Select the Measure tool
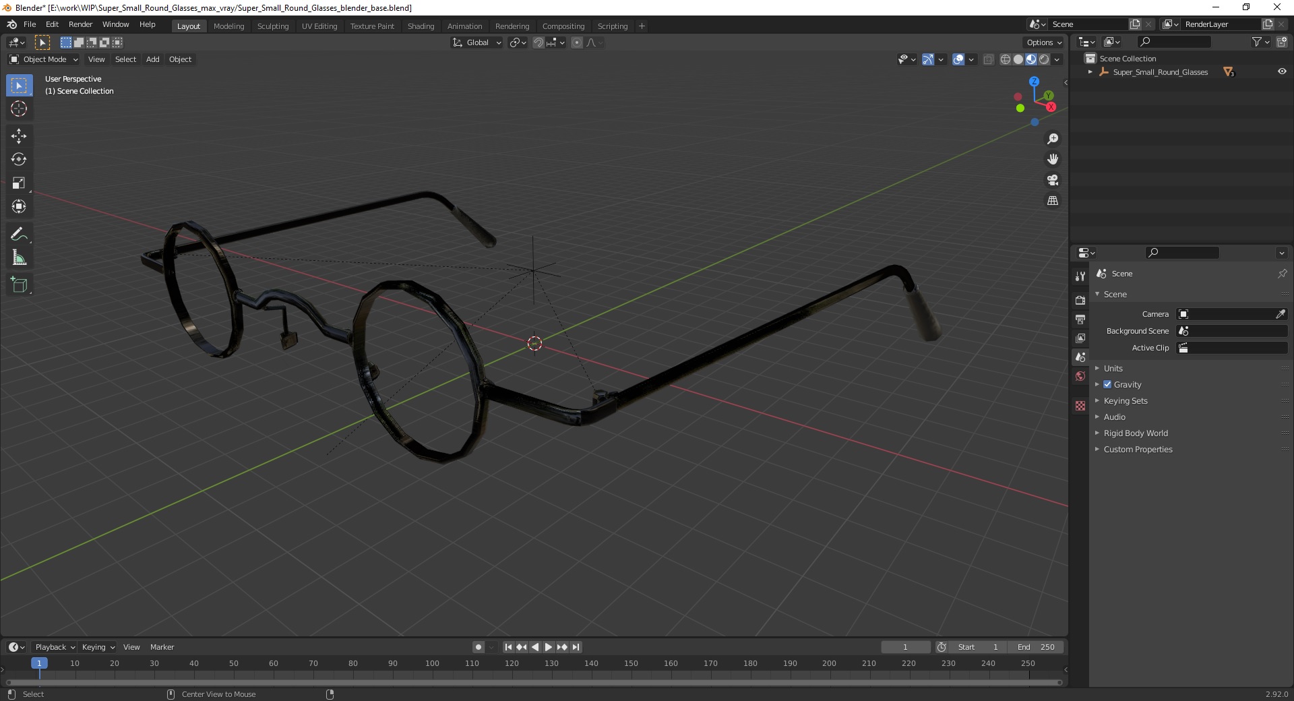The width and height of the screenshot is (1294, 701). tap(19, 258)
